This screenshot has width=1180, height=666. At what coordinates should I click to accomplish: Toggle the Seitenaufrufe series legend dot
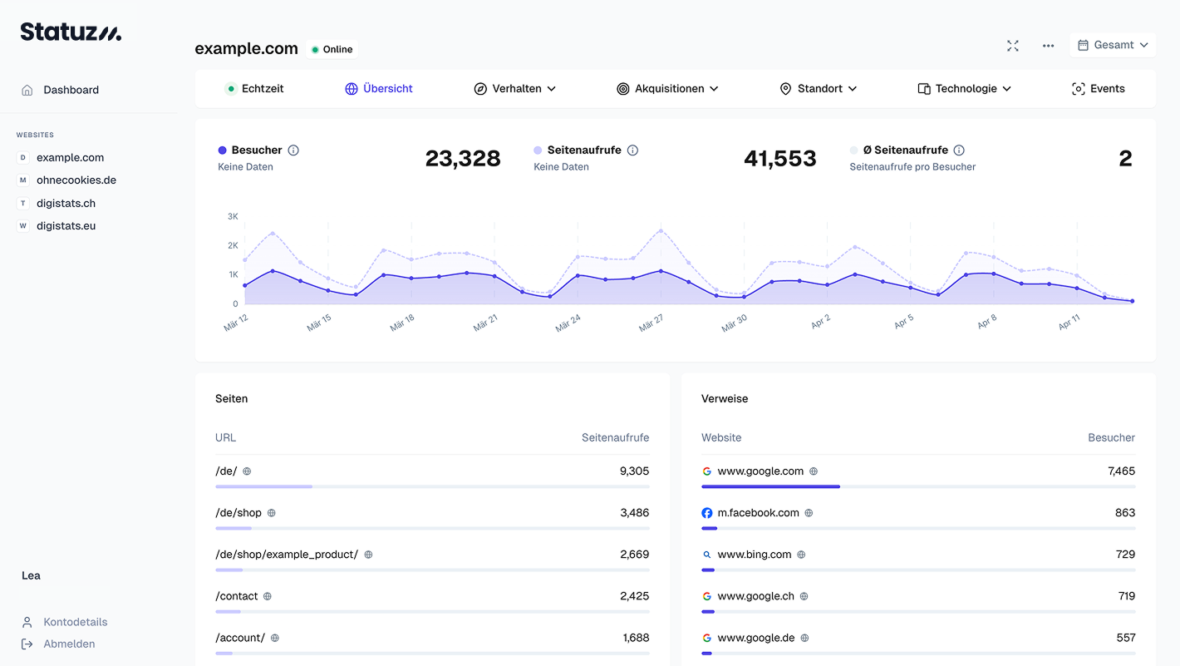538,150
